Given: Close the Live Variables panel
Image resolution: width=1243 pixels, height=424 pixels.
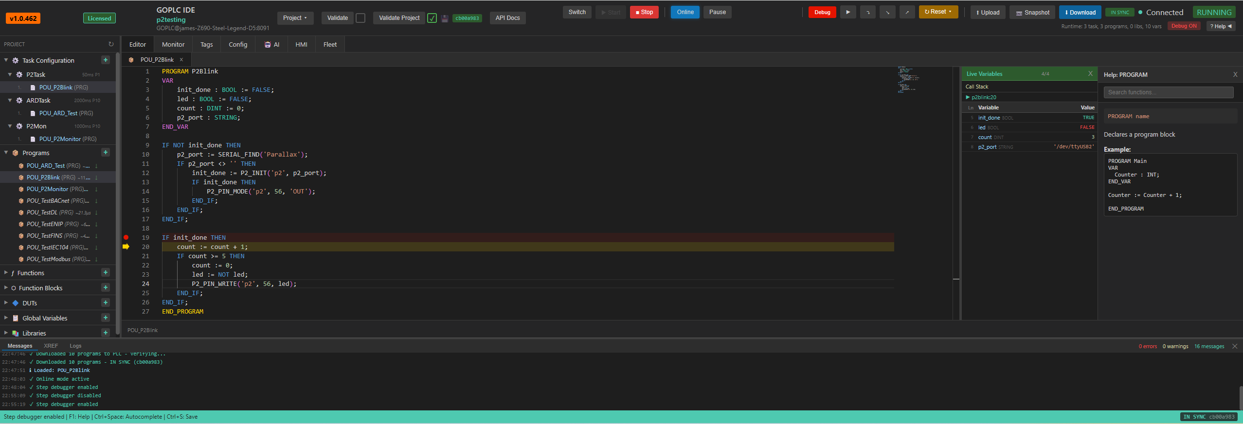Looking at the screenshot, I should click(1090, 73).
